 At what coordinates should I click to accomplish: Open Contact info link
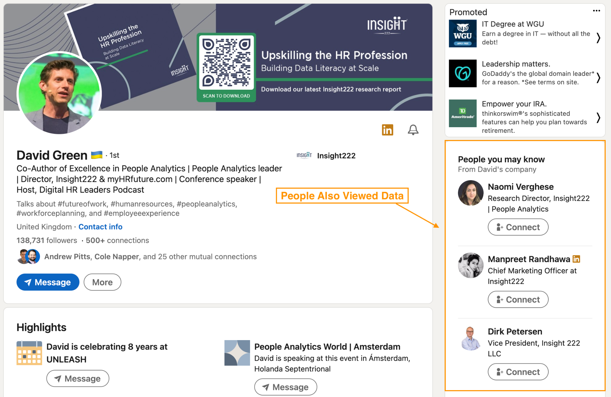(100, 227)
